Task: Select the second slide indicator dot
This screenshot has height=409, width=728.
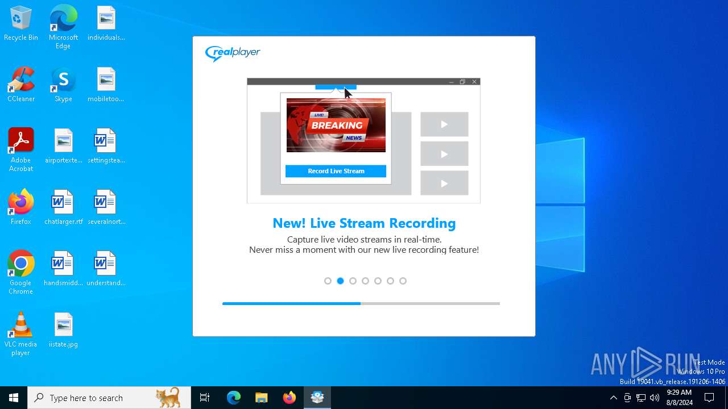Action: tap(340, 281)
